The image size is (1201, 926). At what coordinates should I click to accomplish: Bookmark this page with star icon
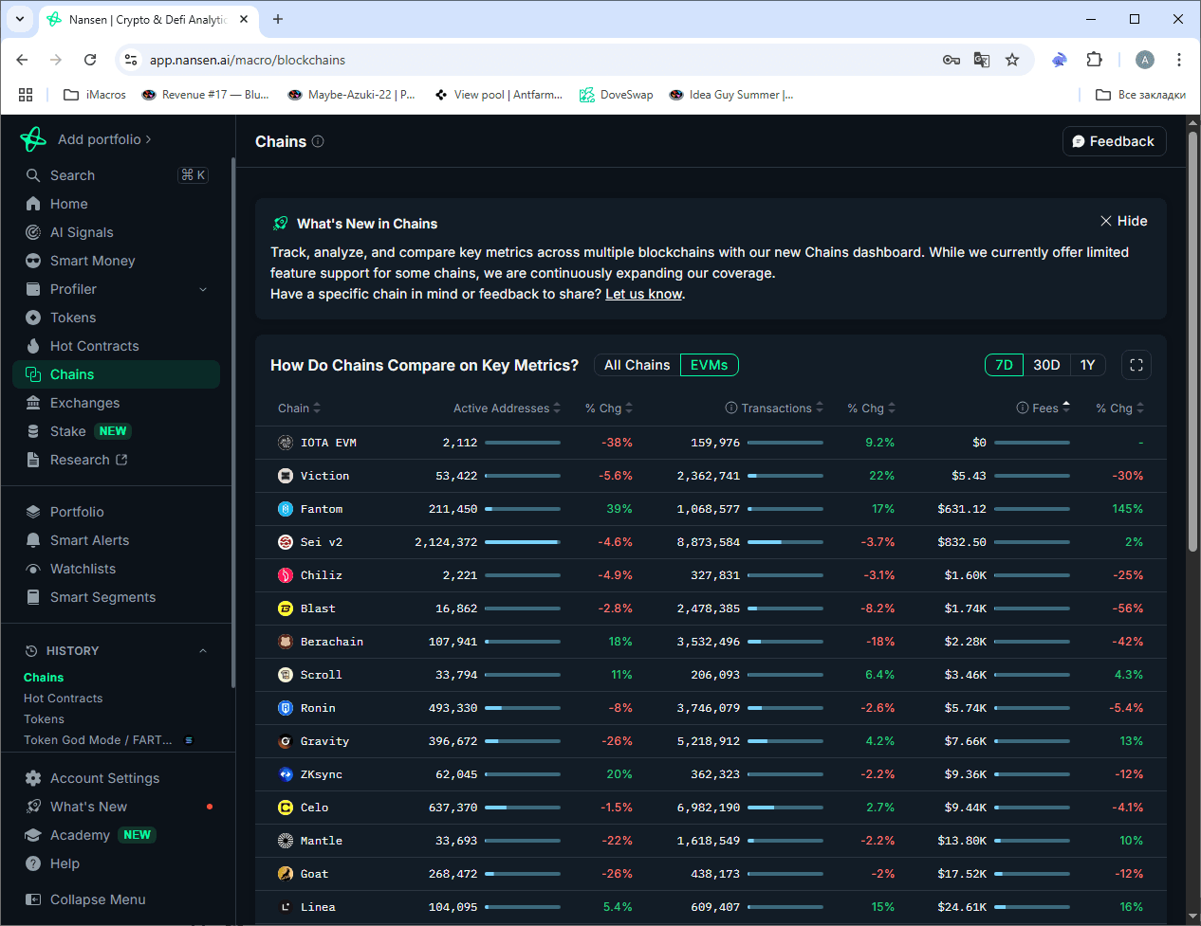pos(1012,60)
